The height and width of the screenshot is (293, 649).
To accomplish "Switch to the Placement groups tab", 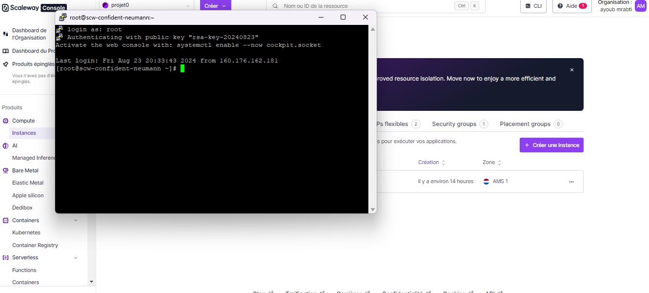I will (x=531, y=124).
